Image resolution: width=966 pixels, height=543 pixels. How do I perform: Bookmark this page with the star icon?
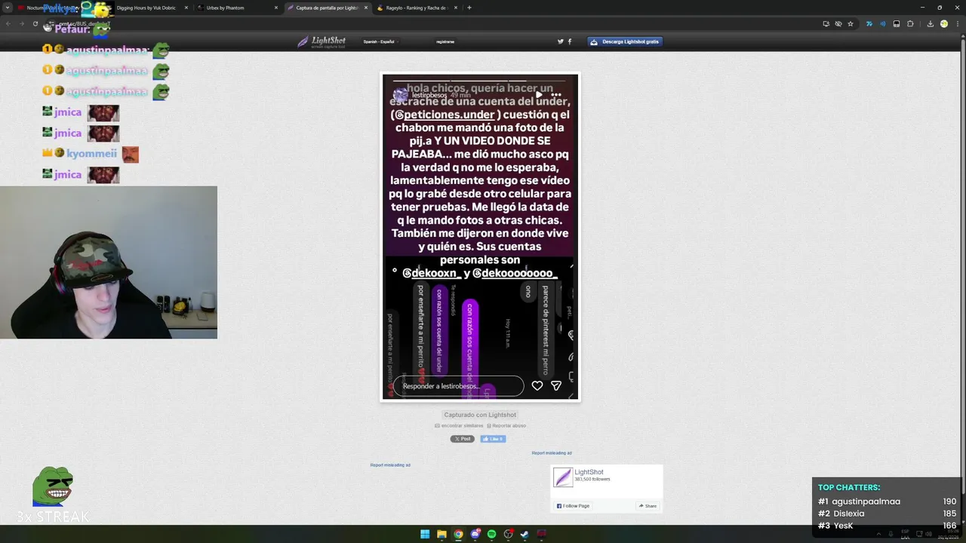(x=851, y=23)
